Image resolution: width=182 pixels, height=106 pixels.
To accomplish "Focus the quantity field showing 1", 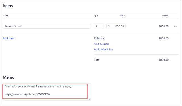I will pyautogui.click(x=99, y=26).
